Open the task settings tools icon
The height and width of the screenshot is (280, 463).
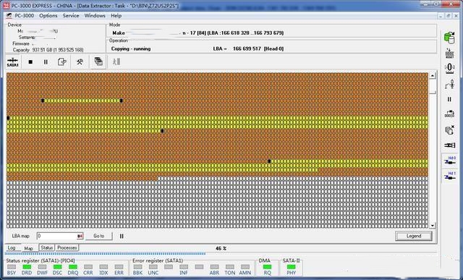click(80, 62)
